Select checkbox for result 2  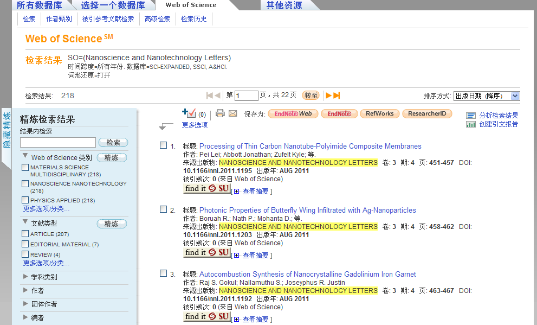point(163,209)
